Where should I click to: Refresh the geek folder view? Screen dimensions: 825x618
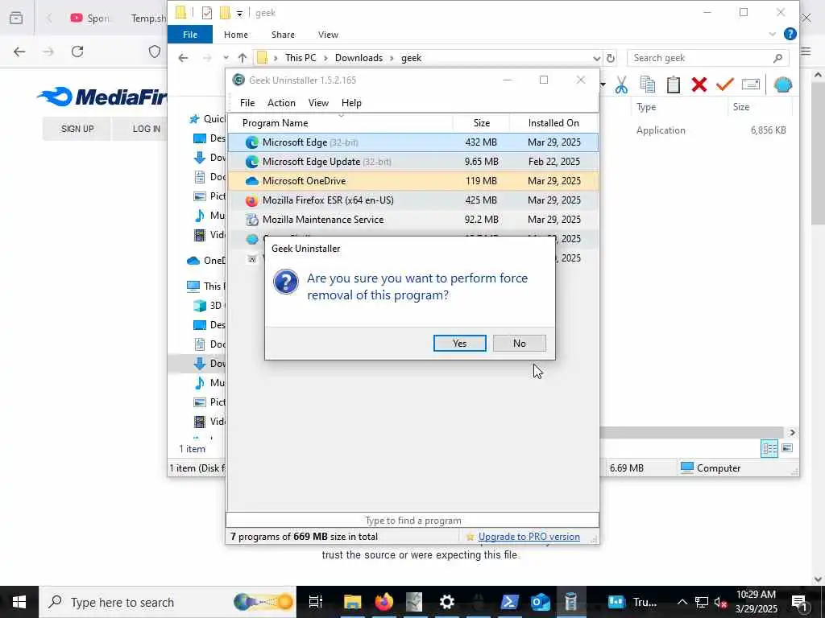pos(611,58)
